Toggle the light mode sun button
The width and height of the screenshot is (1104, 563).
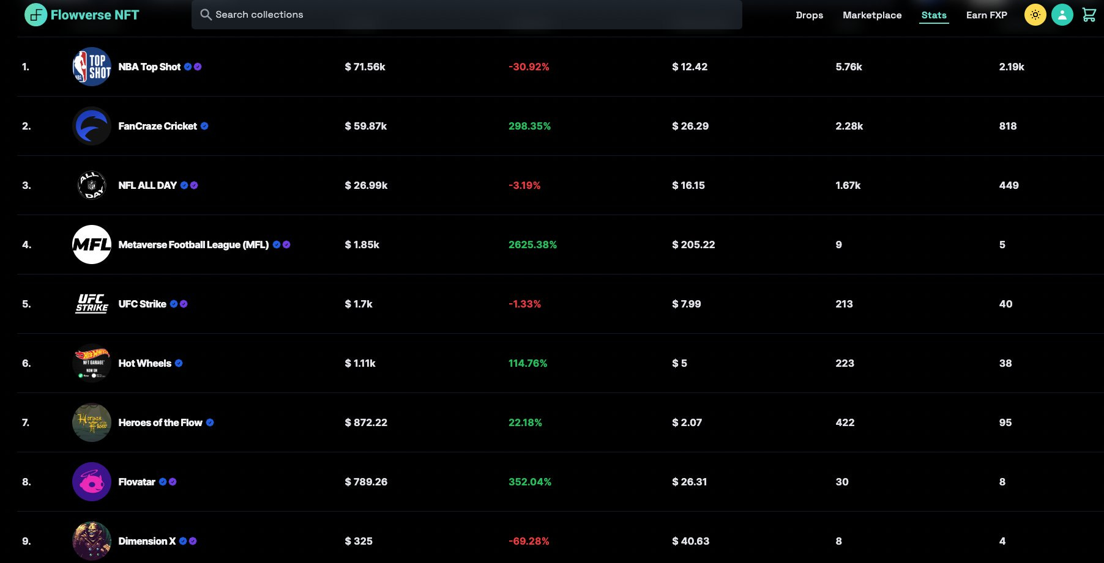coord(1035,15)
